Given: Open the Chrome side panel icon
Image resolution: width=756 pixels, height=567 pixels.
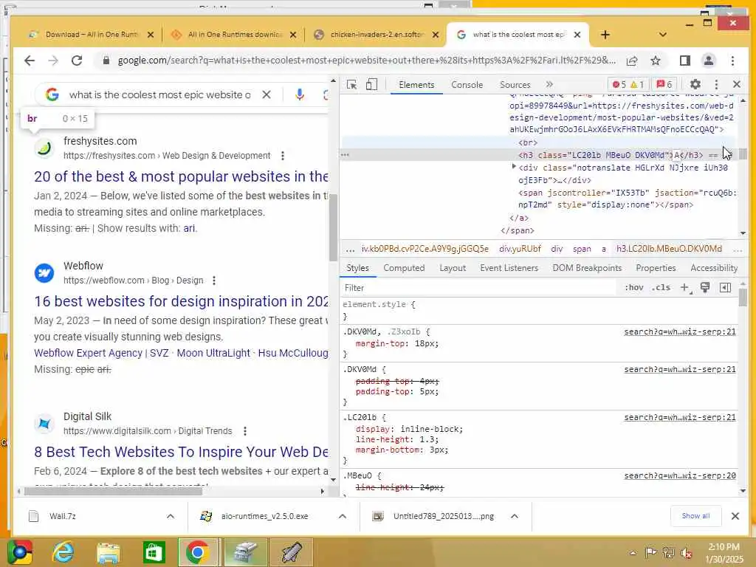Looking at the screenshot, I should (x=684, y=61).
